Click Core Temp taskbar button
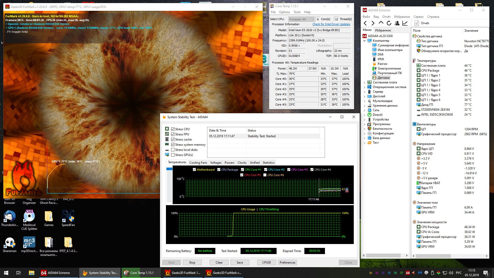This screenshot has width=494, height=278. (142, 273)
